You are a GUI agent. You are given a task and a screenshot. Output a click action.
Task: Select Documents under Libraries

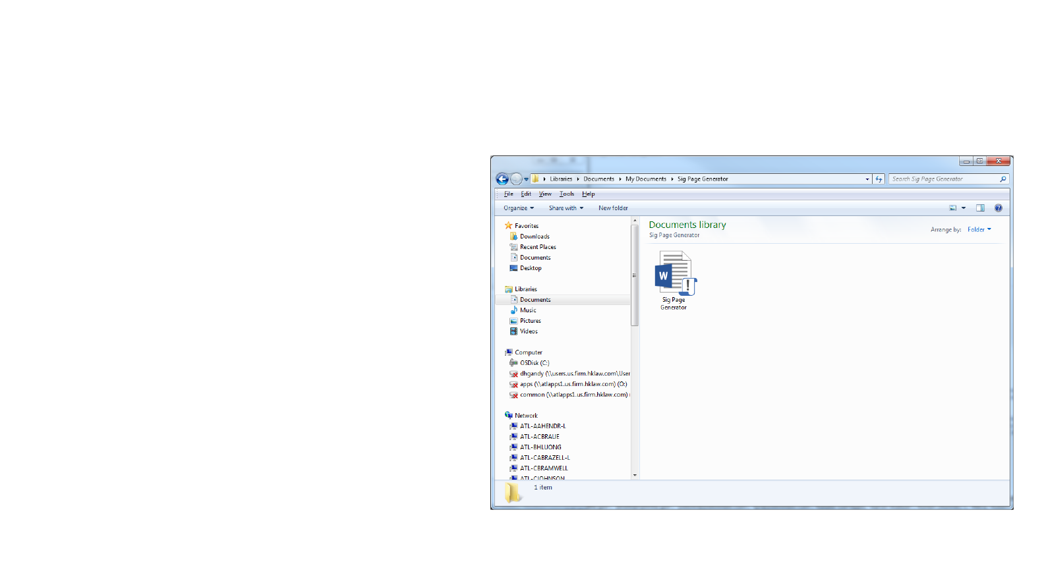click(563, 300)
